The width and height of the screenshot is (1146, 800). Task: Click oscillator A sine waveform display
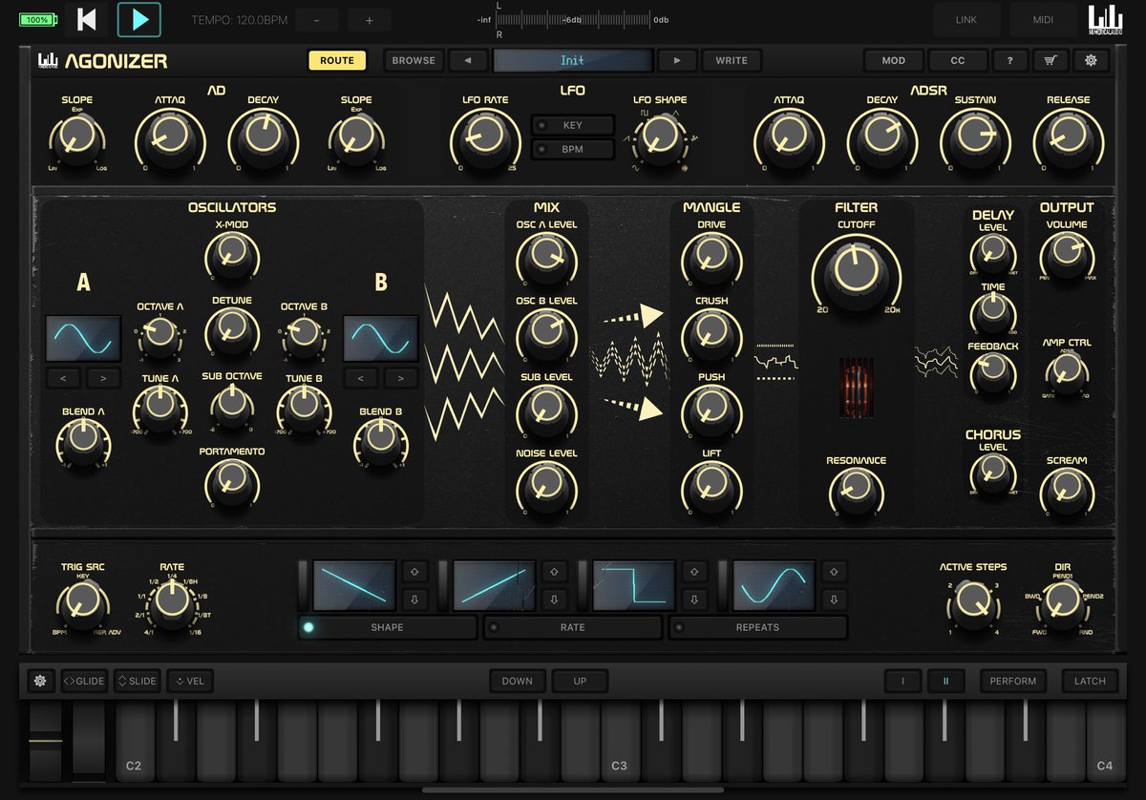(x=84, y=338)
